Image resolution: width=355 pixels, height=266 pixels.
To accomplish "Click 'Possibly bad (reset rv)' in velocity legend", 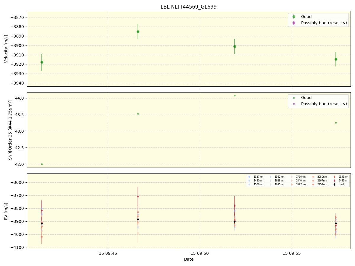I will [324, 23].
